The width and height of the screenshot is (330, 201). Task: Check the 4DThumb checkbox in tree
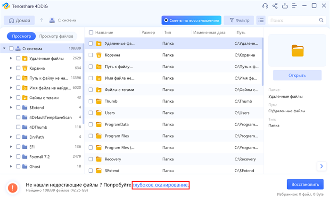(18, 127)
